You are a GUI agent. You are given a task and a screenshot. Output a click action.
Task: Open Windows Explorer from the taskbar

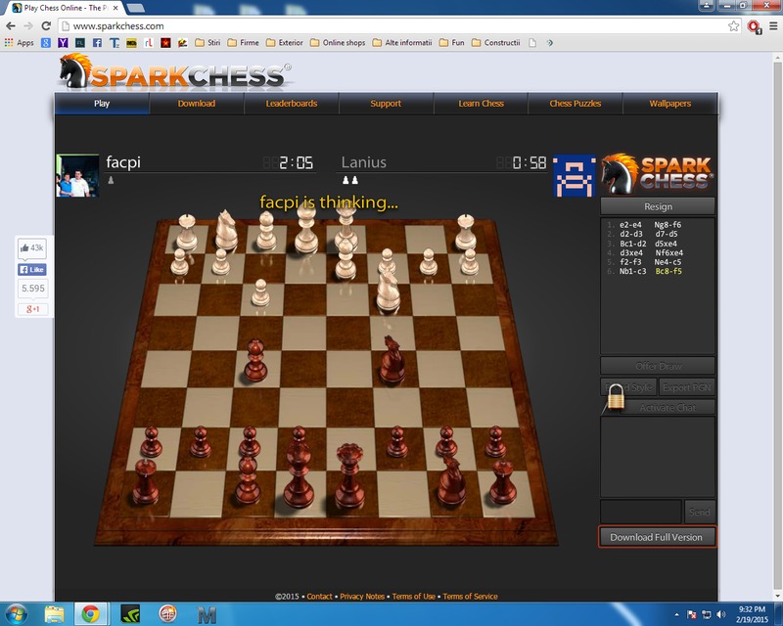[54, 614]
